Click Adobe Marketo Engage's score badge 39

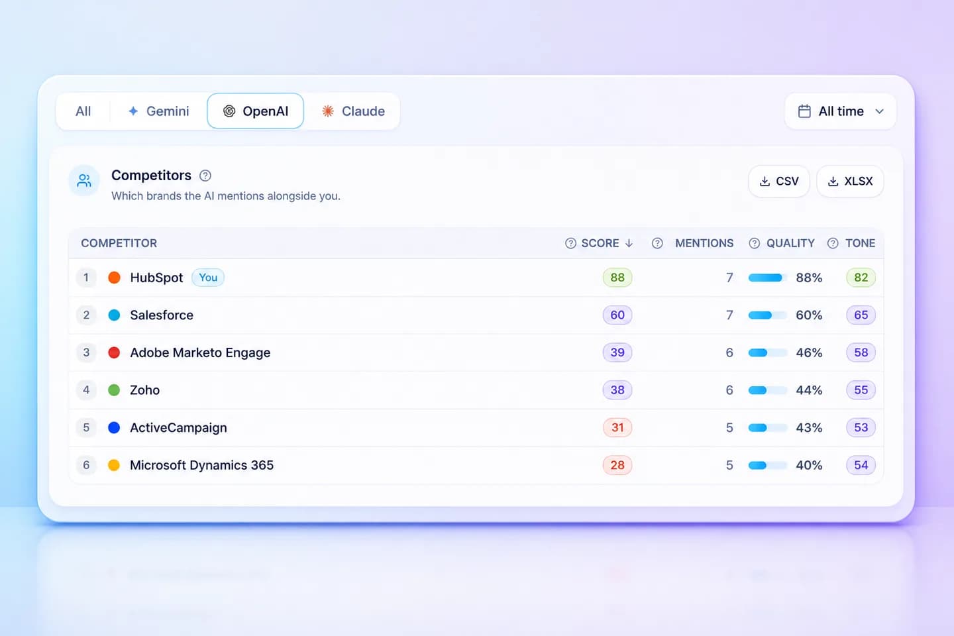tap(617, 352)
